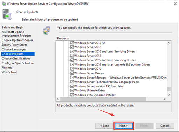
Task: Click the Cancel button
Action: coord(165,126)
